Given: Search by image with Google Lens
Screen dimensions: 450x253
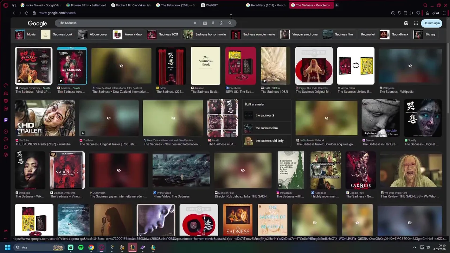Looking at the screenshot, I should pos(221,23).
